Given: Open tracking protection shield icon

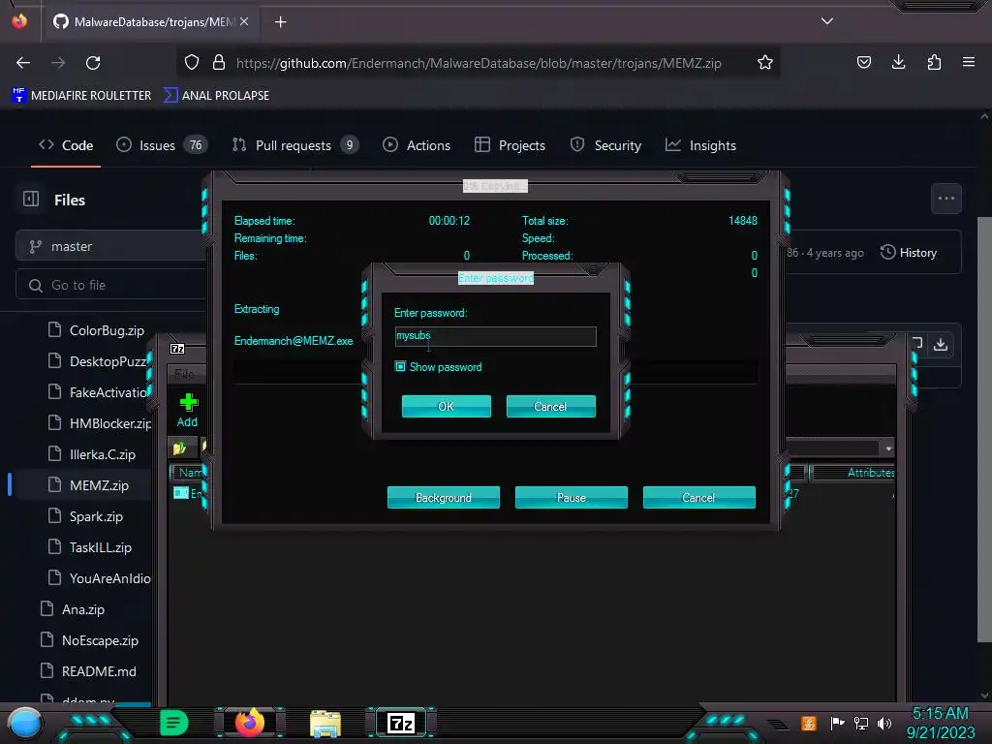Looking at the screenshot, I should tap(192, 63).
